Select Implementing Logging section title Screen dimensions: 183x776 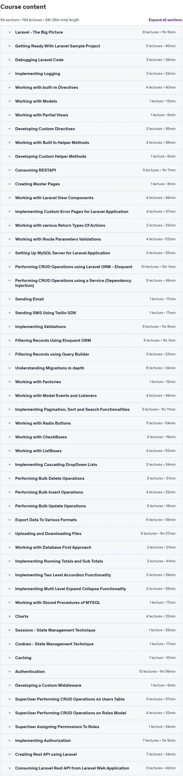38,73
